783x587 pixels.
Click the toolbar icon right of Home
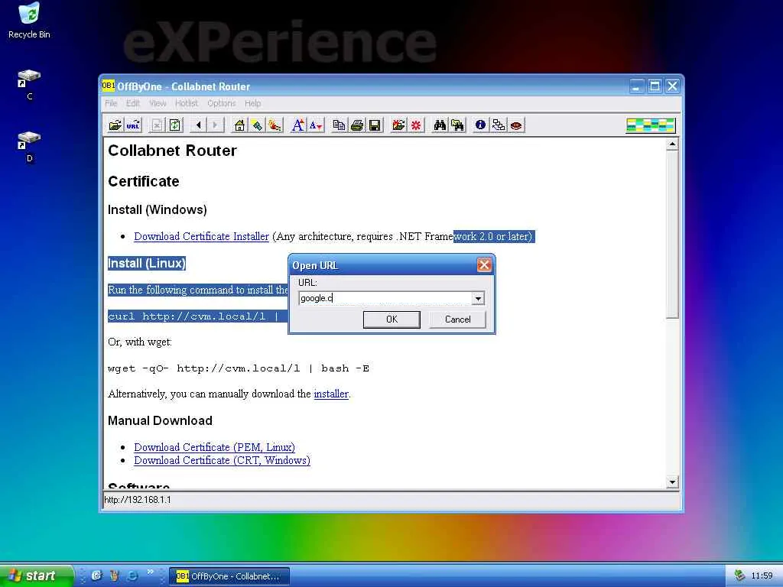pyautogui.click(x=257, y=125)
